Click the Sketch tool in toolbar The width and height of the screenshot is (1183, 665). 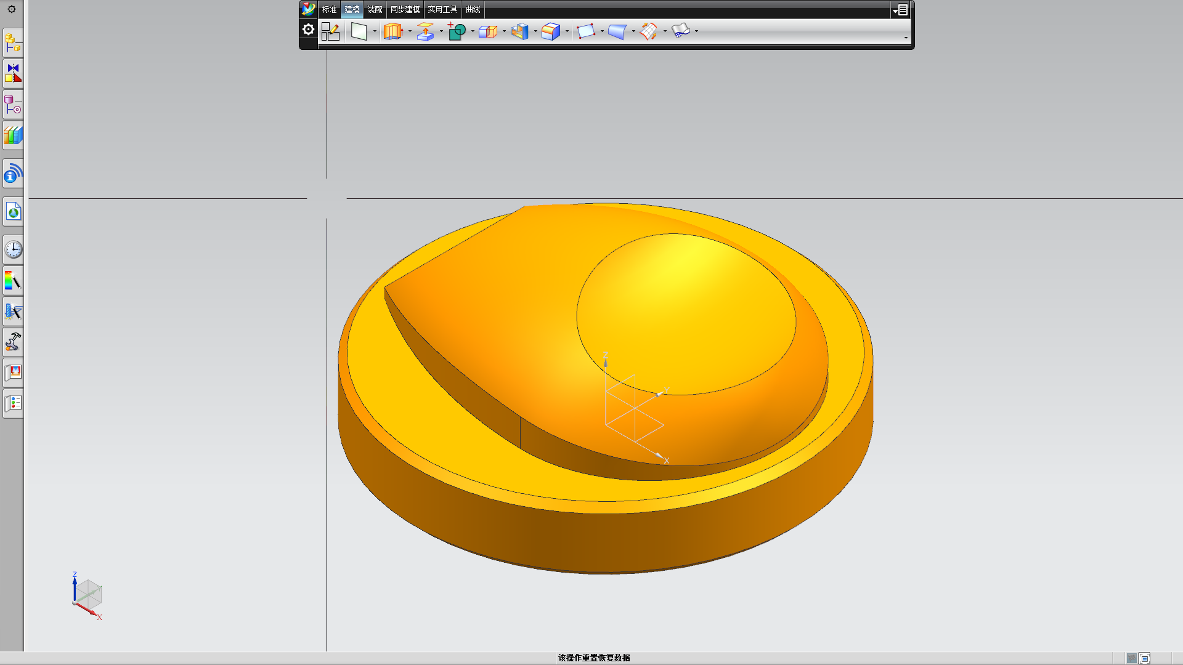tap(330, 31)
